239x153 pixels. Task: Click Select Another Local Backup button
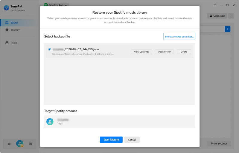pyautogui.click(x=179, y=36)
